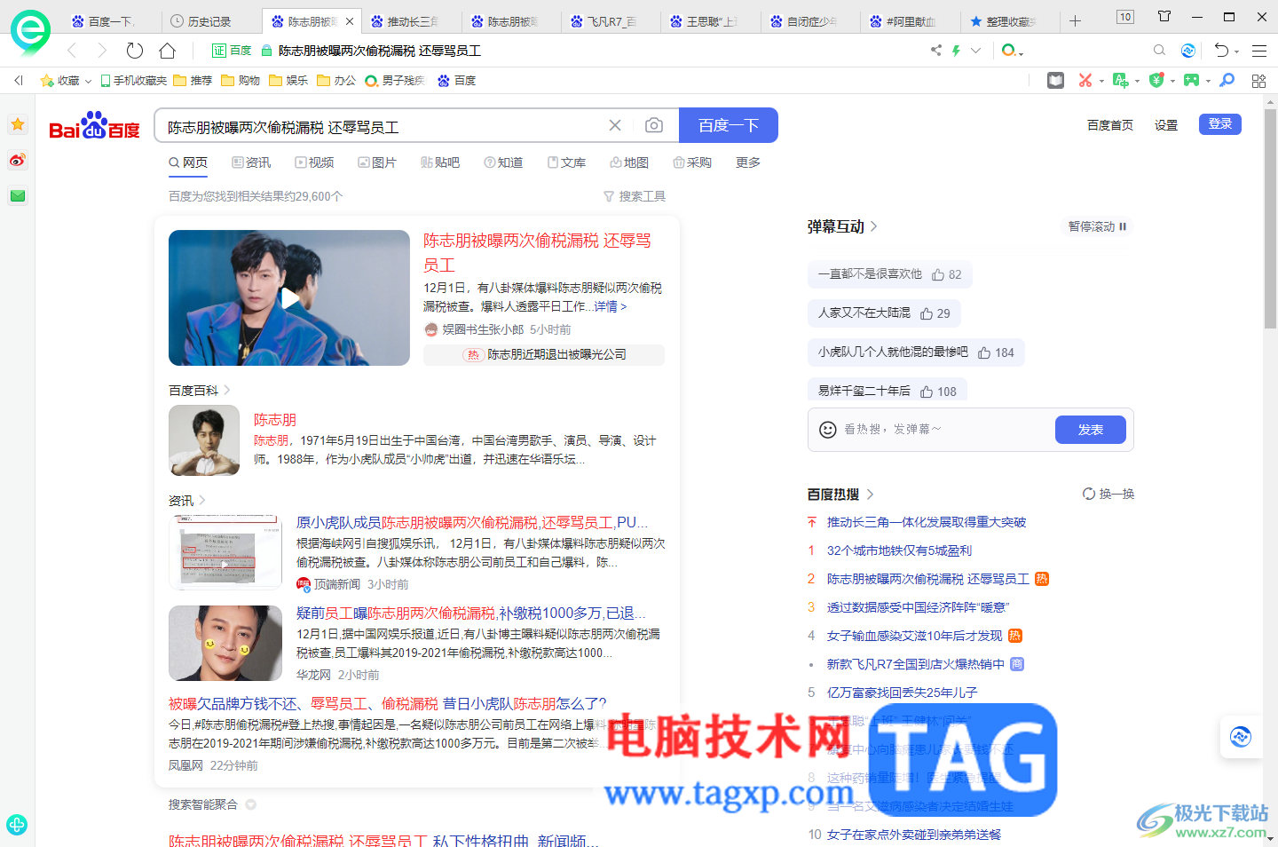Click the mail icon in the left sidebar
1278x847 pixels.
point(17,195)
